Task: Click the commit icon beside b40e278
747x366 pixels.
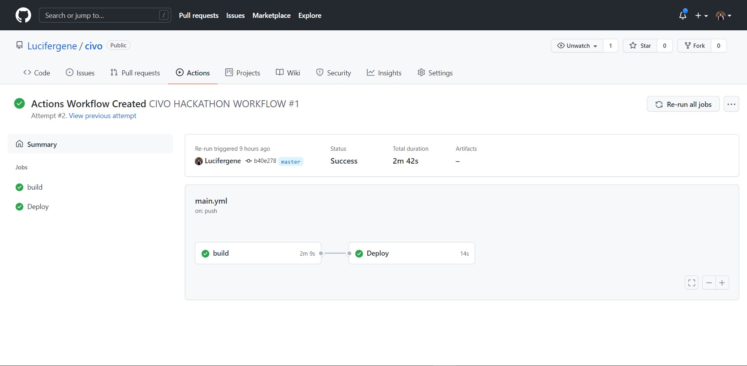Action: pos(249,161)
